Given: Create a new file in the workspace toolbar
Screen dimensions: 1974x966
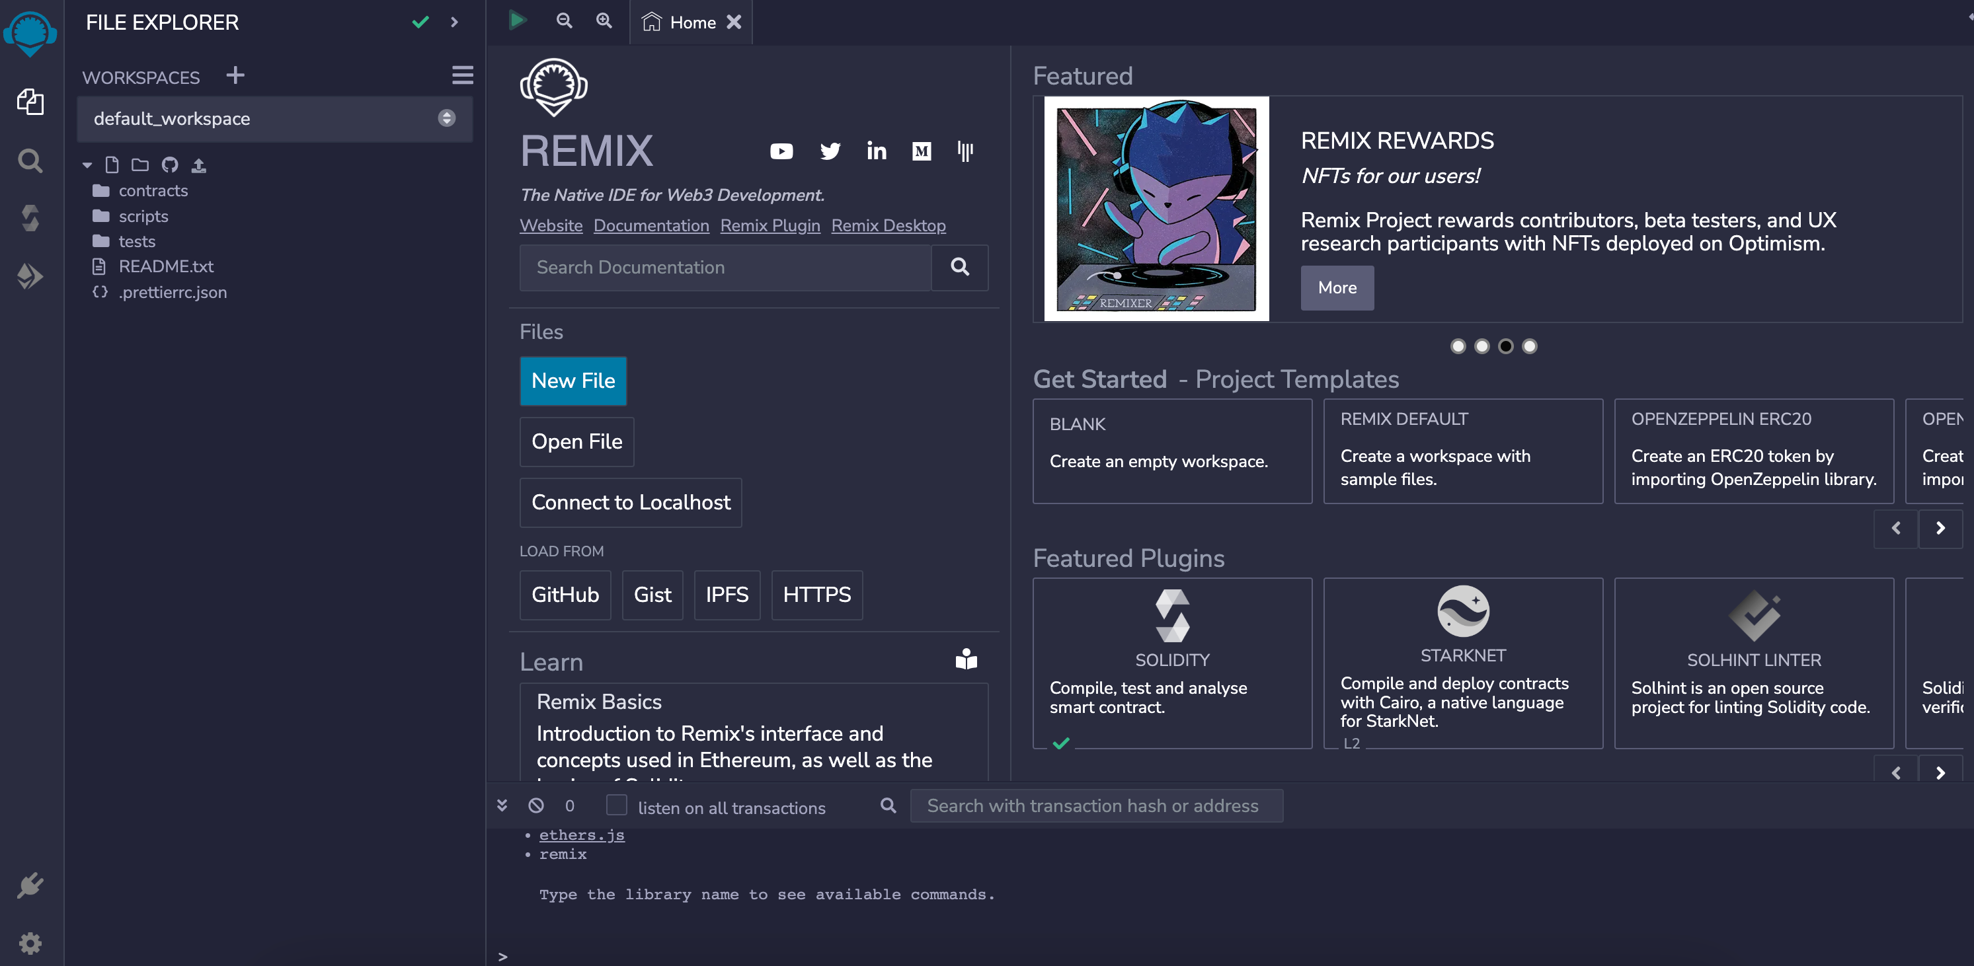Looking at the screenshot, I should click(x=112, y=165).
